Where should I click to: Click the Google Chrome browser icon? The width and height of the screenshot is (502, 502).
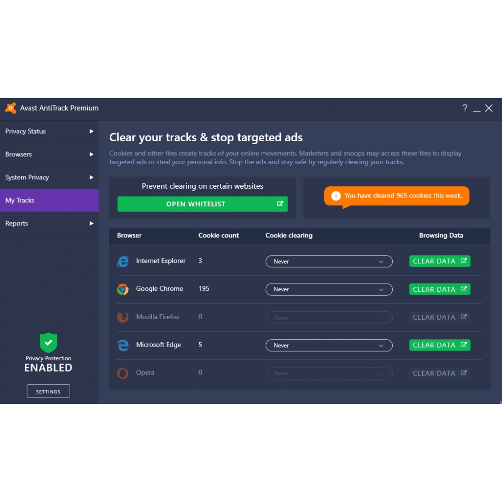point(123,289)
